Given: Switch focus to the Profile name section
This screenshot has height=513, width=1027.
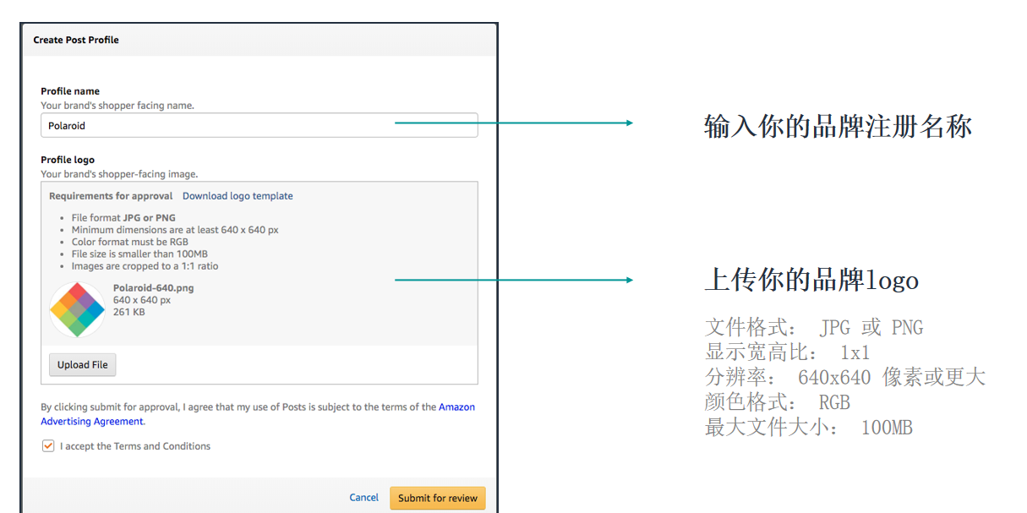Looking at the screenshot, I should coord(67,90).
